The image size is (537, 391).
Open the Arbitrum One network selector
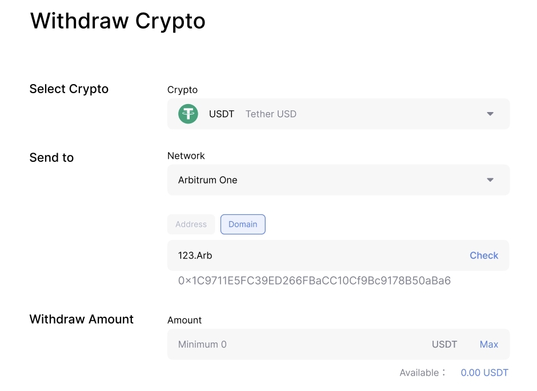[x=337, y=180]
